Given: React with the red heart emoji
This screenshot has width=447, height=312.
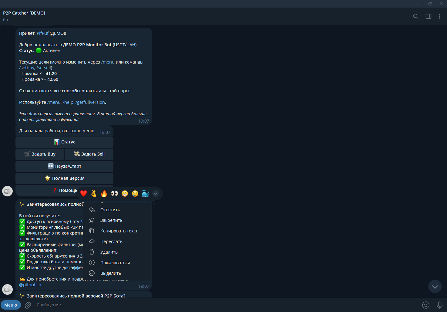Looking at the screenshot, I should (84, 194).
